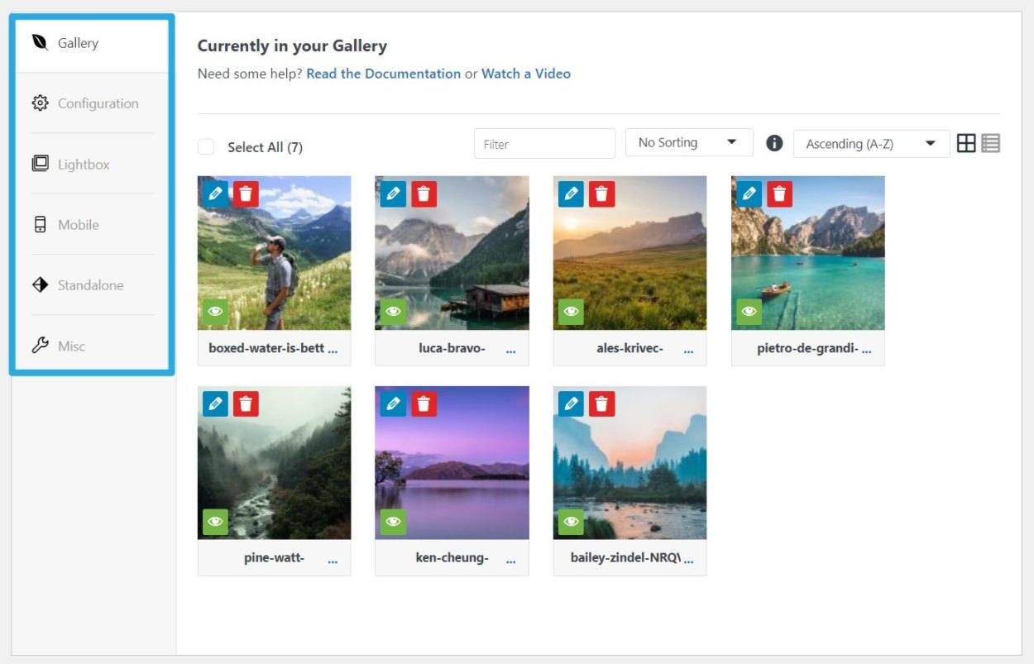
Task: Select the sunset meadow ales-krivec thumbnail
Action: (629, 252)
